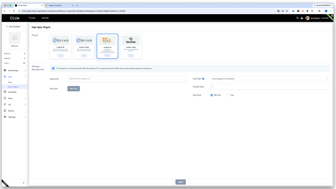Open the user settings icon in header
This screenshot has width=336, height=189.
[x=302, y=18]
